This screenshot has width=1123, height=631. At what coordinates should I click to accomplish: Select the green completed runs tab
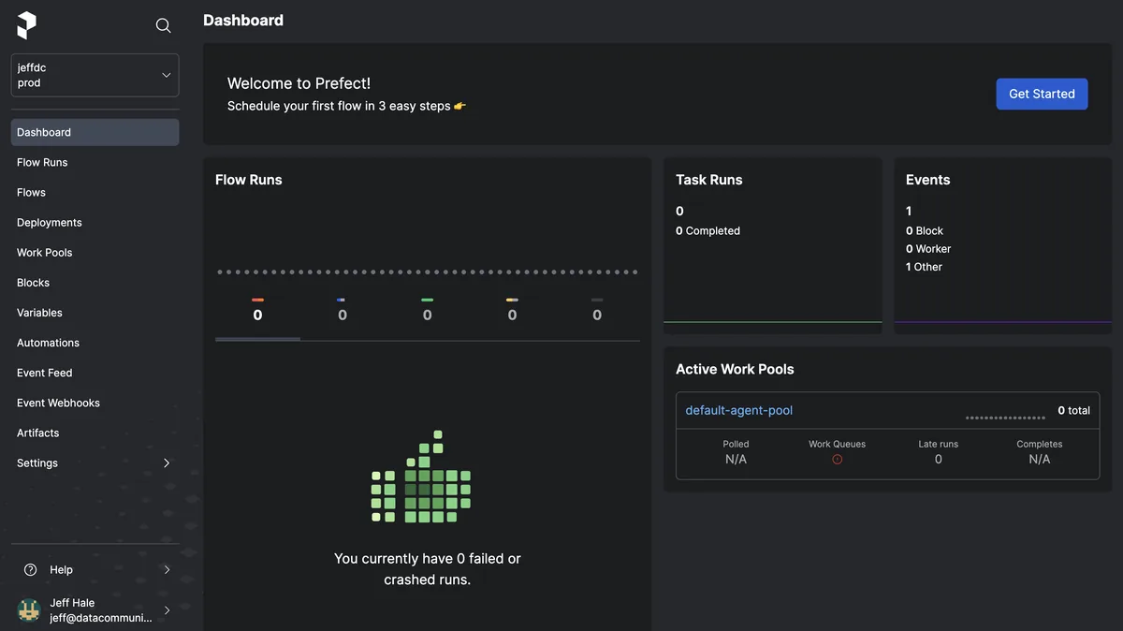pyautogui.click(x=427, y=311)
